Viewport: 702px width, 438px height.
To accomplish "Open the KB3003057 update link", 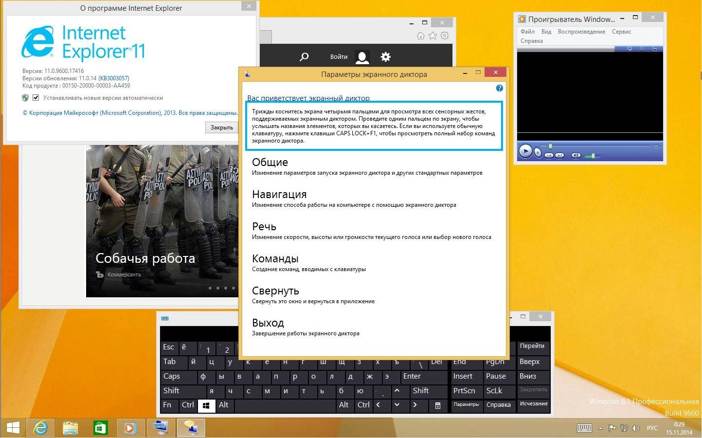I will tap(114, 78).
